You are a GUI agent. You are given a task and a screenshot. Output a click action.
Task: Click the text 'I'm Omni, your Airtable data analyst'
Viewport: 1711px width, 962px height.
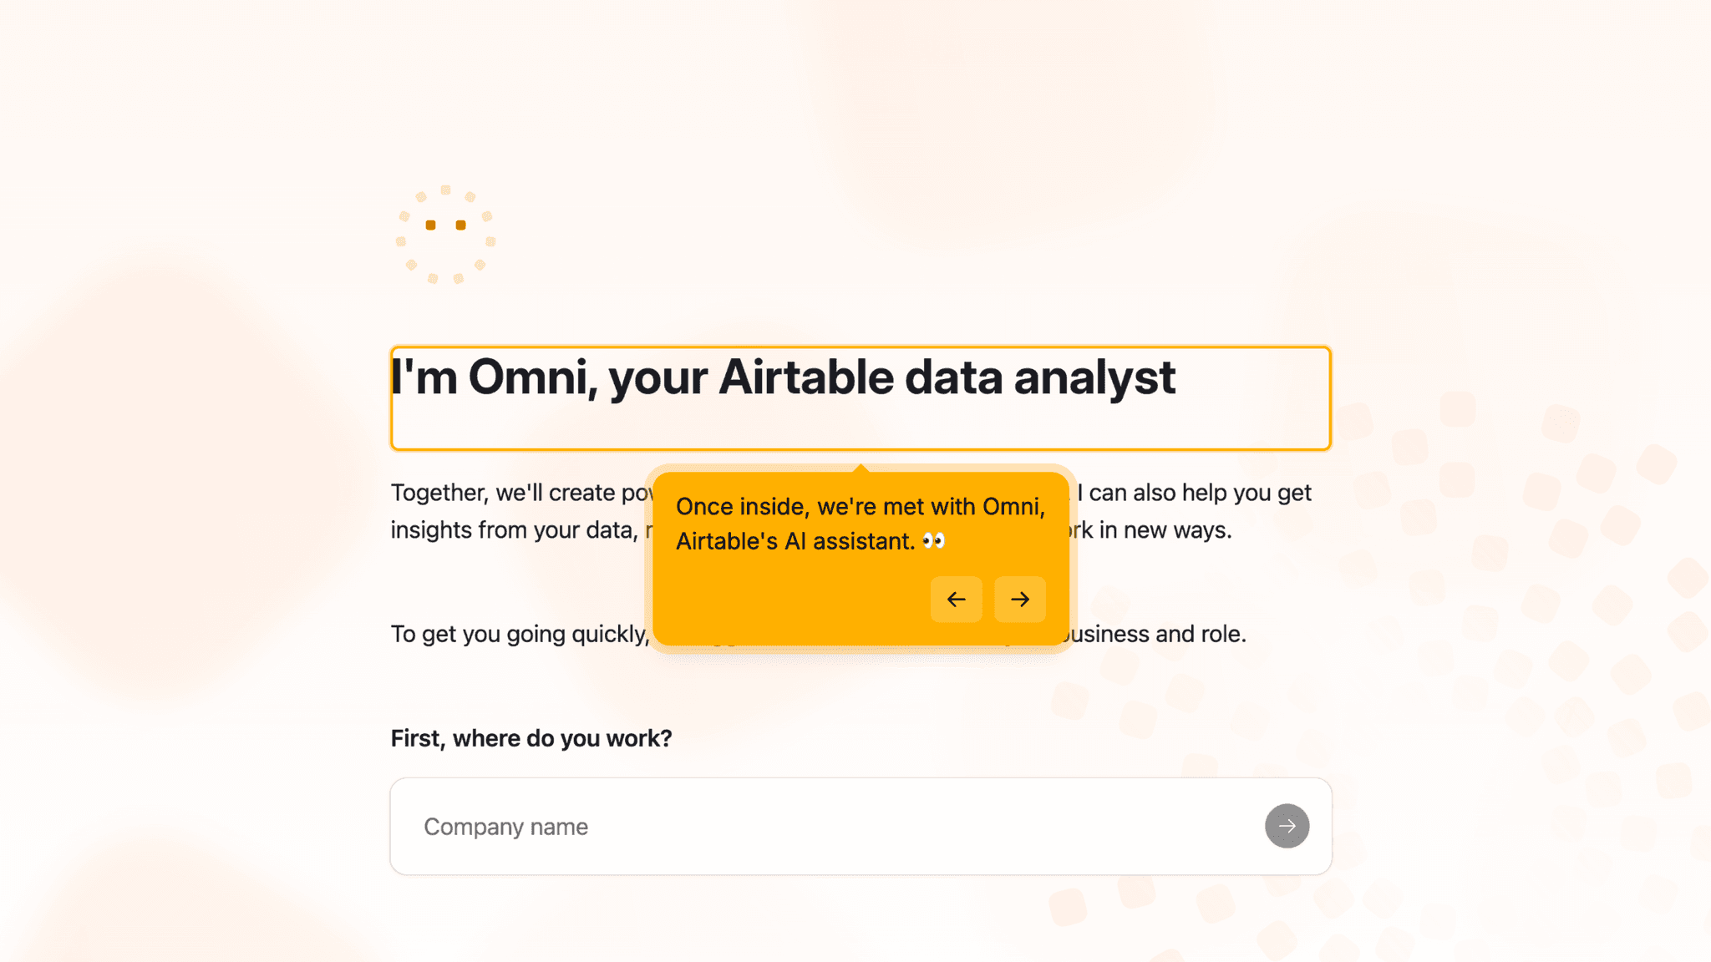tap(782, 377)
